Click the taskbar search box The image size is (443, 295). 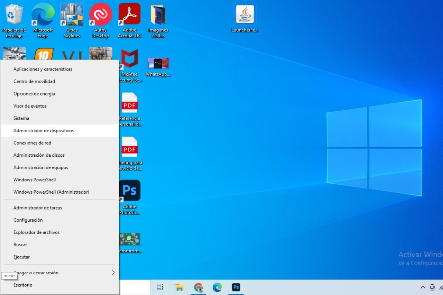134,287
